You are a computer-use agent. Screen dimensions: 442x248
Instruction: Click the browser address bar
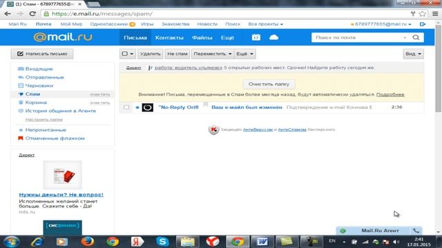click(x=226, y=14)
